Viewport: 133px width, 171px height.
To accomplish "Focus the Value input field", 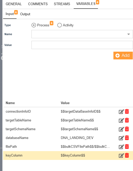I will point(82,45).
